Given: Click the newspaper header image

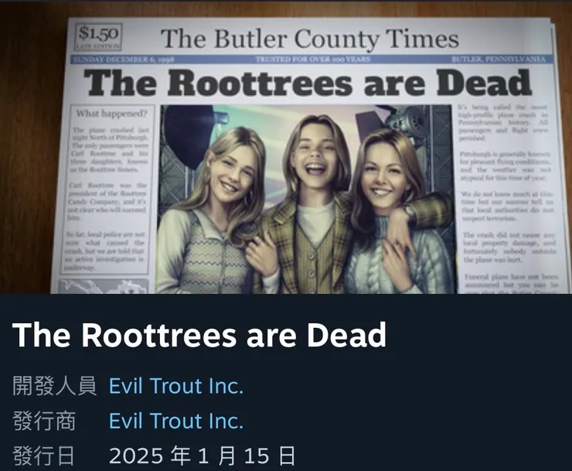Looking at the screenshot, I should pos(286,148).
